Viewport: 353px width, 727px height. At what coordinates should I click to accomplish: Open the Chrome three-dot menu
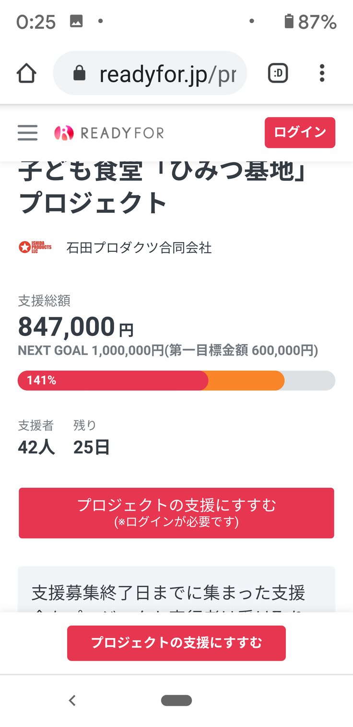point(322,74)
